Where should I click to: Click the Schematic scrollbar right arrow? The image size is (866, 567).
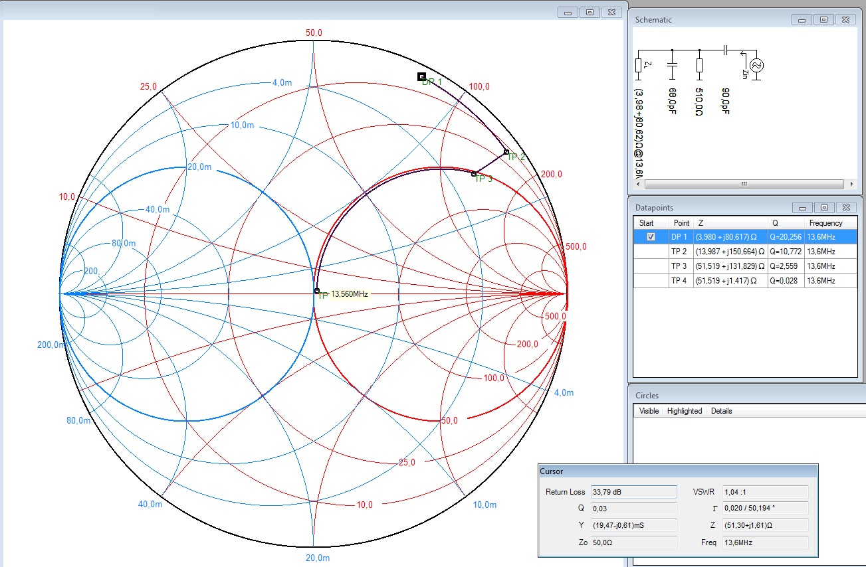coord(853,184)
